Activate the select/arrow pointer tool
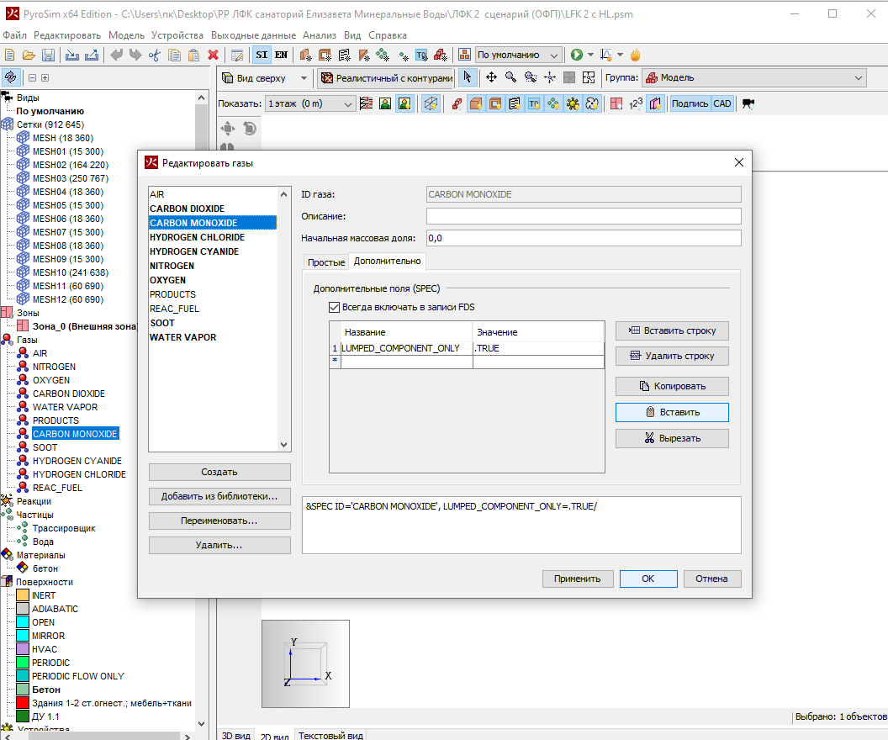 [x=468, y=77]
